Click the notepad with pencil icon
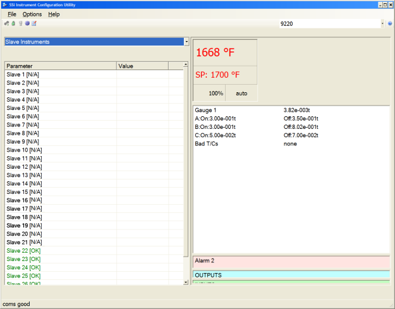Image resolution: width=395 pixels, height=309 pixels. pos(34,23)
